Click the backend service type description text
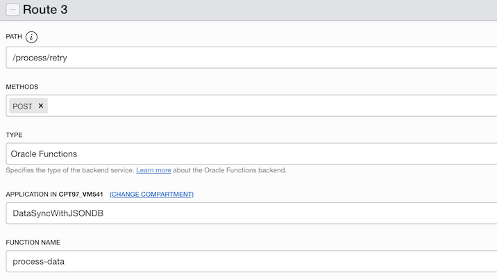This screenshot has height=280, width=497. (x=69, y=170)
